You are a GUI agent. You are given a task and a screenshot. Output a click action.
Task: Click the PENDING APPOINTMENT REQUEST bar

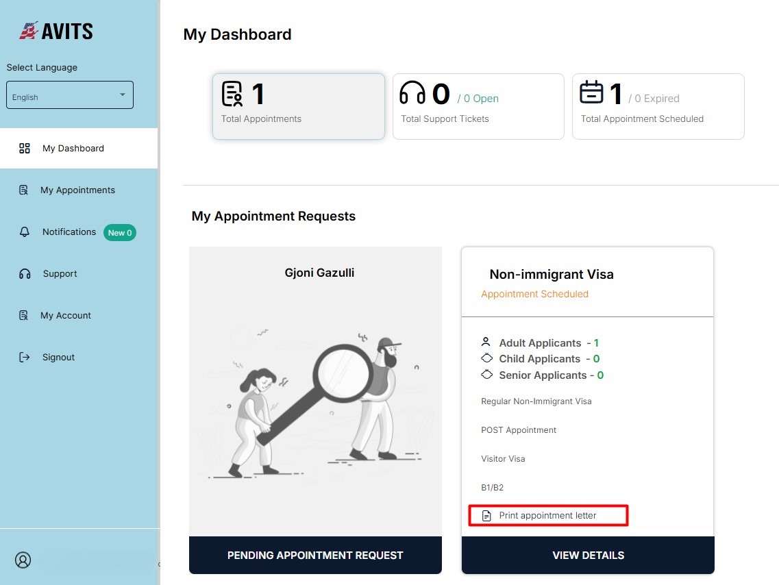tap(315, 555)
